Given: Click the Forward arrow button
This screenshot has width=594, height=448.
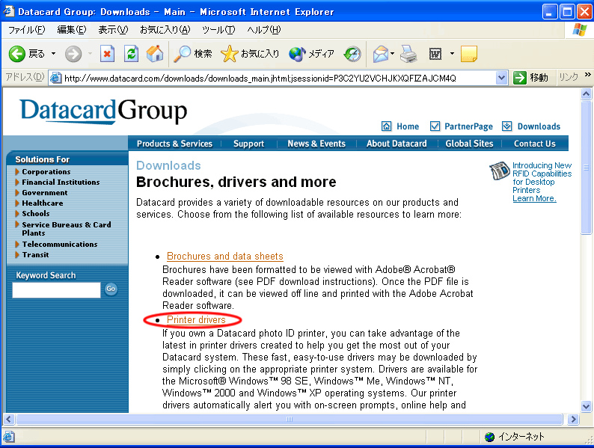Looking at the screenshot, I should (73, 54).
